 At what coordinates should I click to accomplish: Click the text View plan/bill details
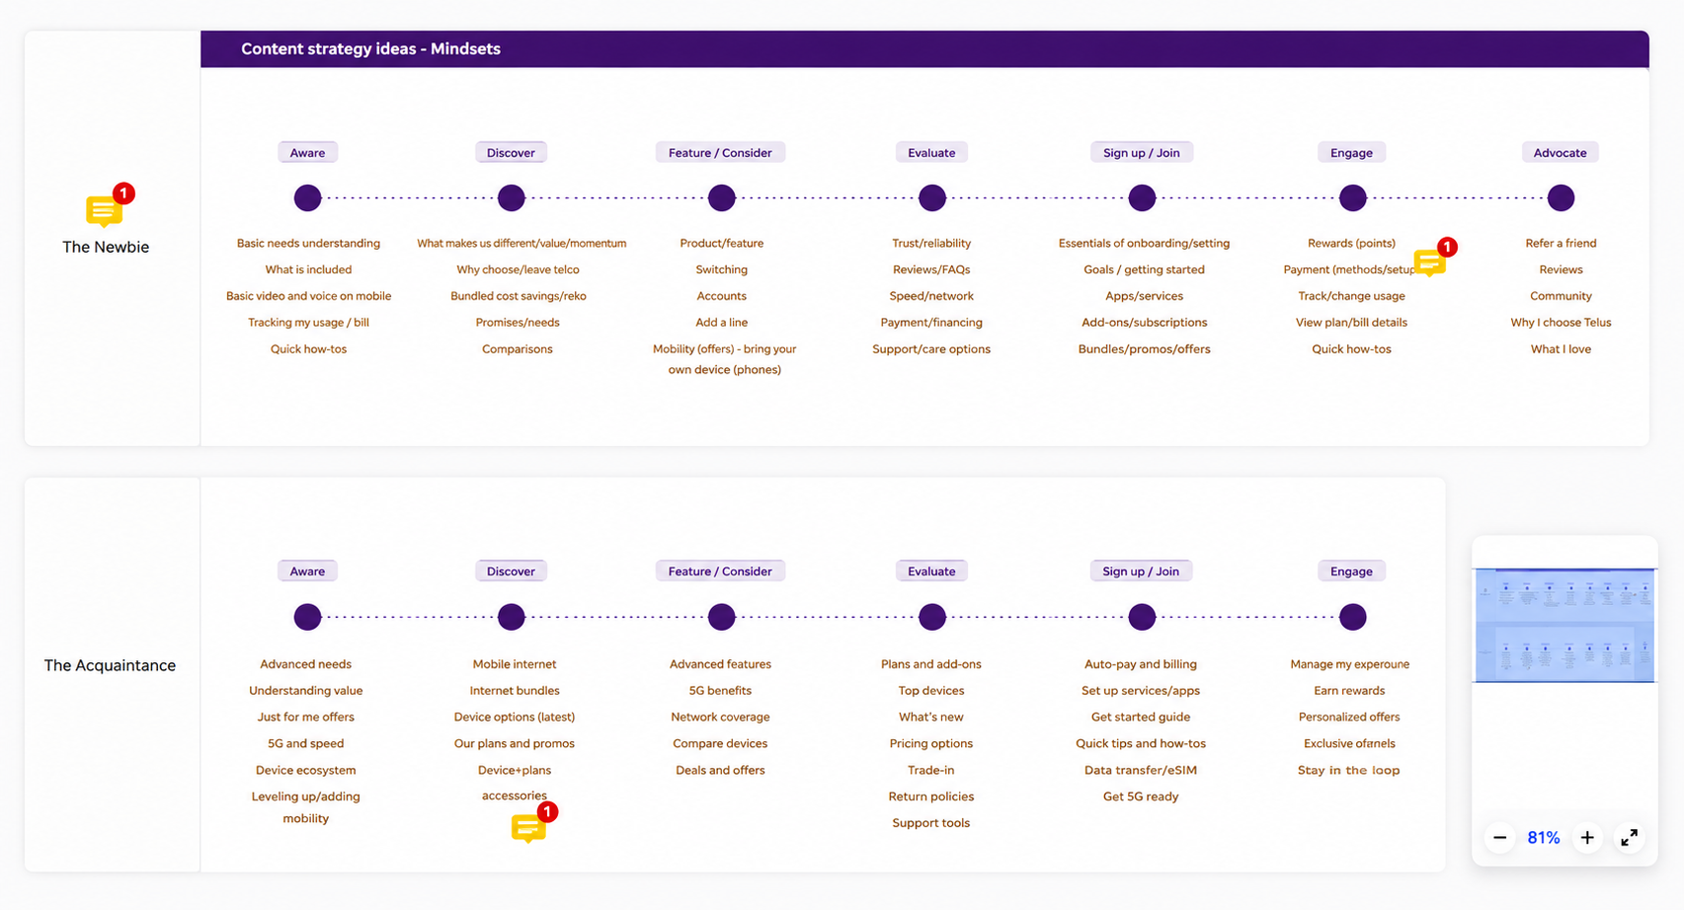click(1351, 322)
